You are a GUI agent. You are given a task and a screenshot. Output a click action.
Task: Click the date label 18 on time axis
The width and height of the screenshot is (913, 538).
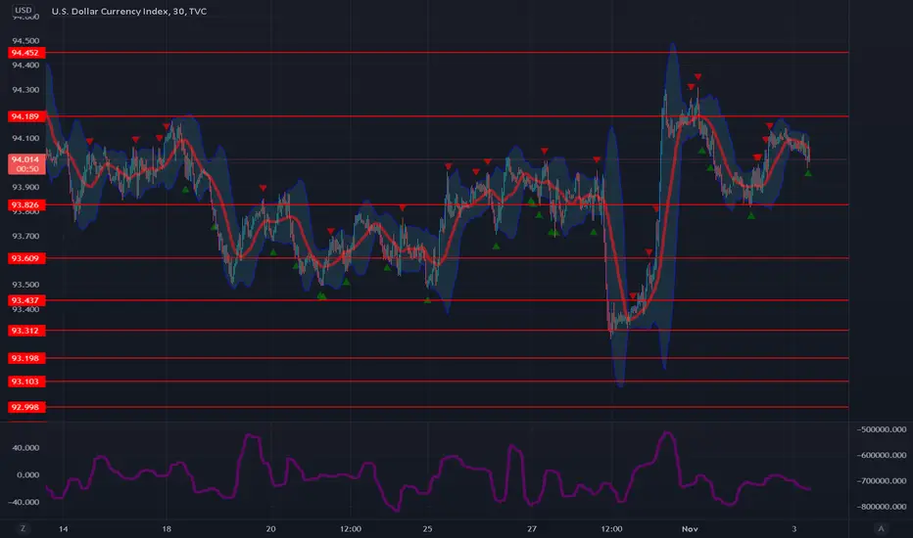coord(167,528)
